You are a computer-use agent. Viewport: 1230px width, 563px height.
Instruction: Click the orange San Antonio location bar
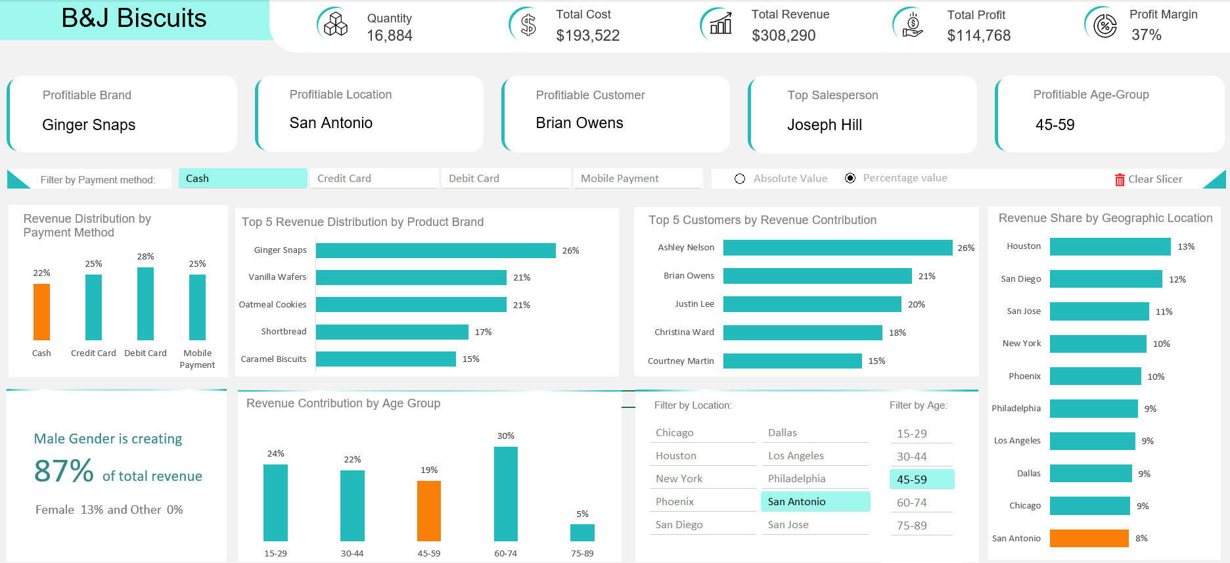pyautogui.click(x=1089, y=538)
